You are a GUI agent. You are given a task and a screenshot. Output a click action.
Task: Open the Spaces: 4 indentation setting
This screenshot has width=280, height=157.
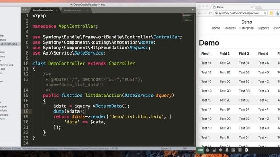tap(166, 148)
